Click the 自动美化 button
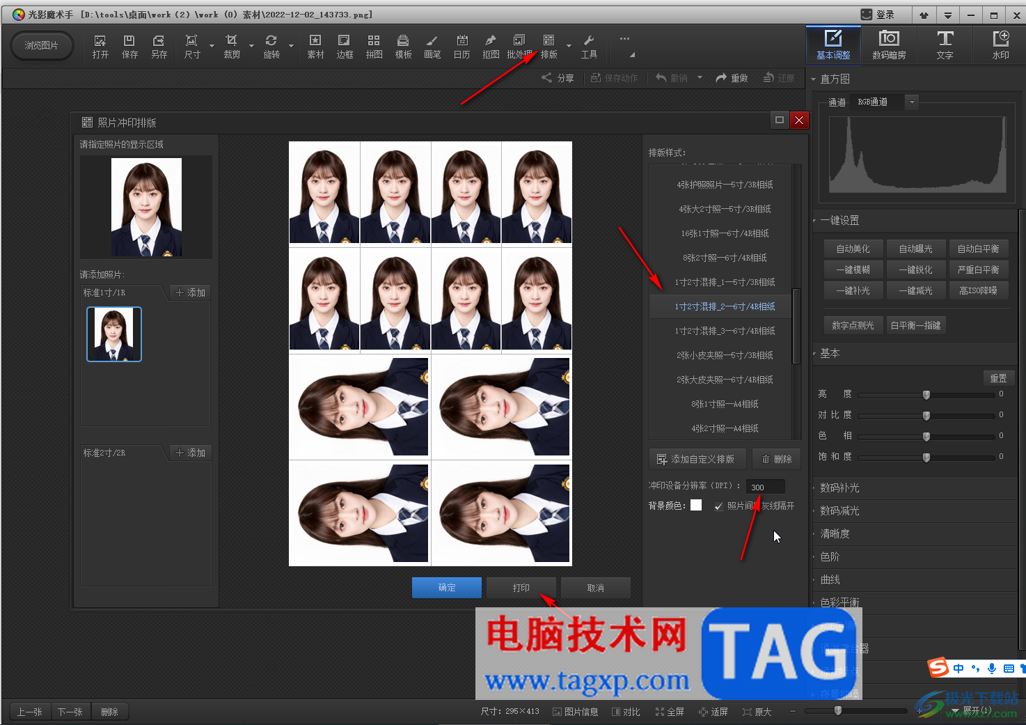This screenshot has width=1026, height=725. 853,249
